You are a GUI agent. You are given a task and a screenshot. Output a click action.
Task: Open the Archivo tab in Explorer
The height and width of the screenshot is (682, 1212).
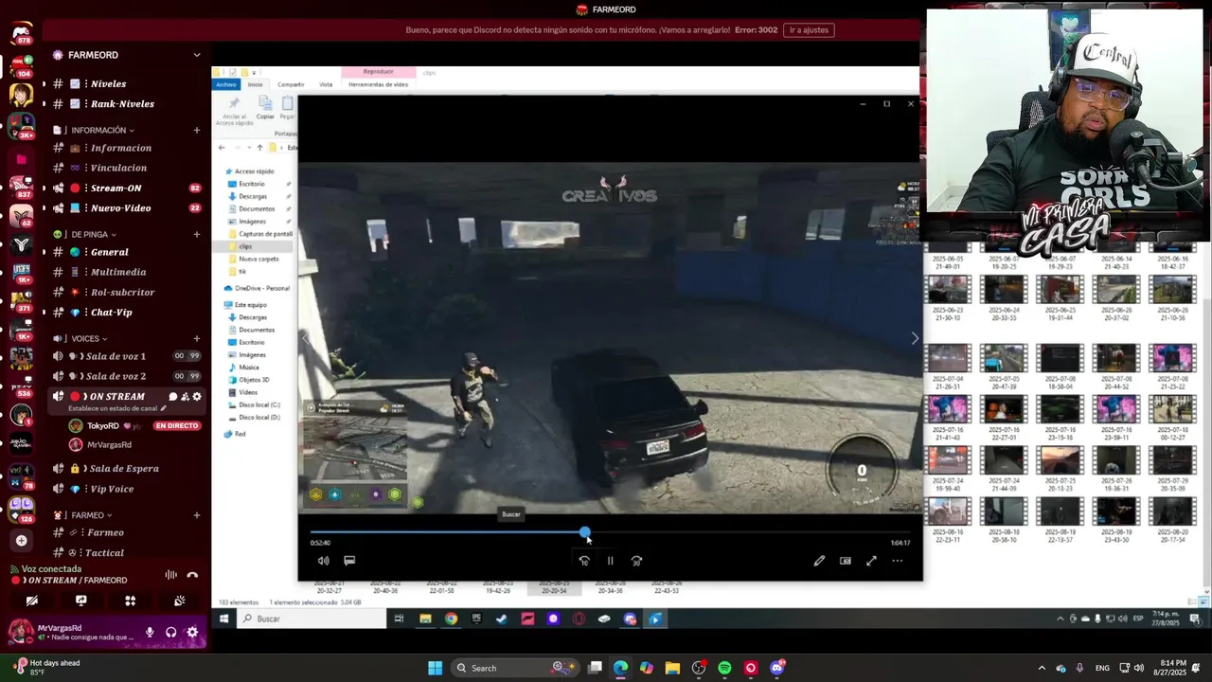225,84
